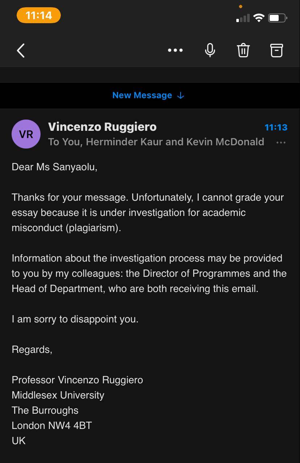Archive the message with archive box icon
This screenshot has height=463, width=300.
[276, 50]
